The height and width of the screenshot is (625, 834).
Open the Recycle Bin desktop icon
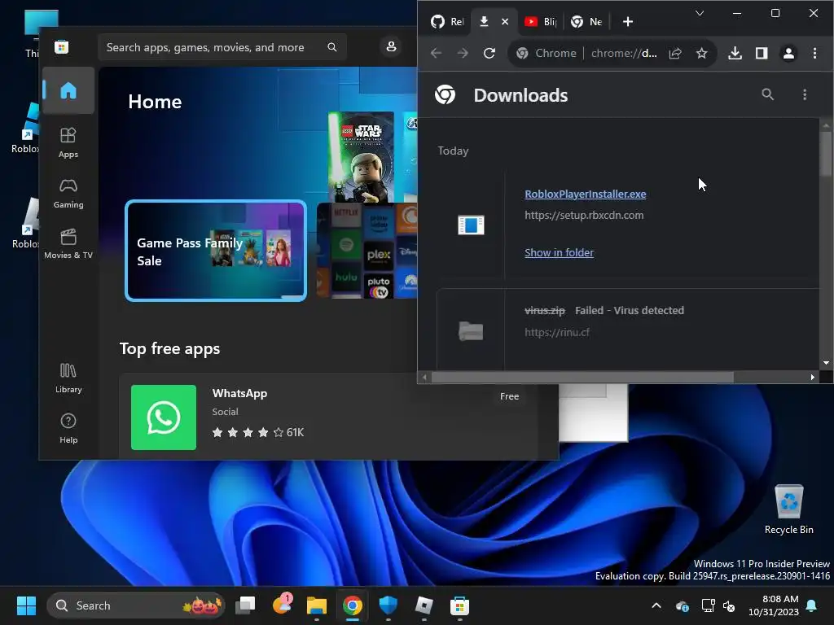click(788, 509)
